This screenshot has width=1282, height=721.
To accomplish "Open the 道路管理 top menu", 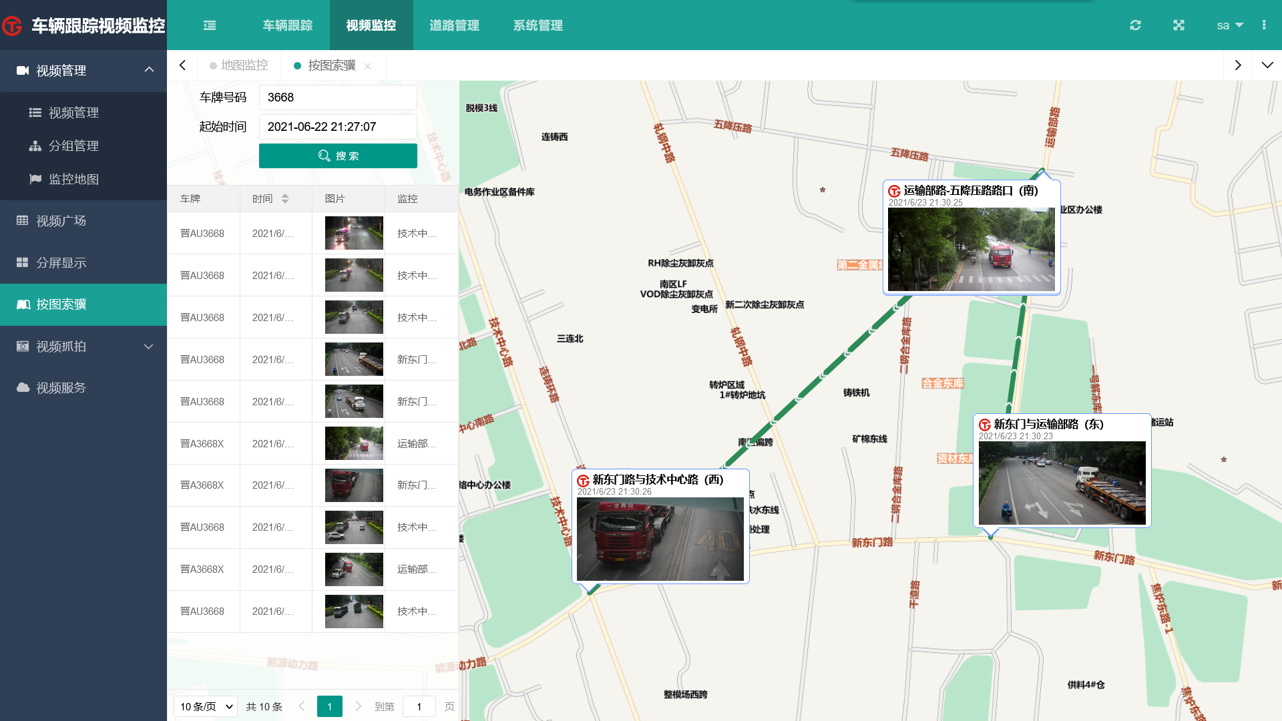I will 455,25.
